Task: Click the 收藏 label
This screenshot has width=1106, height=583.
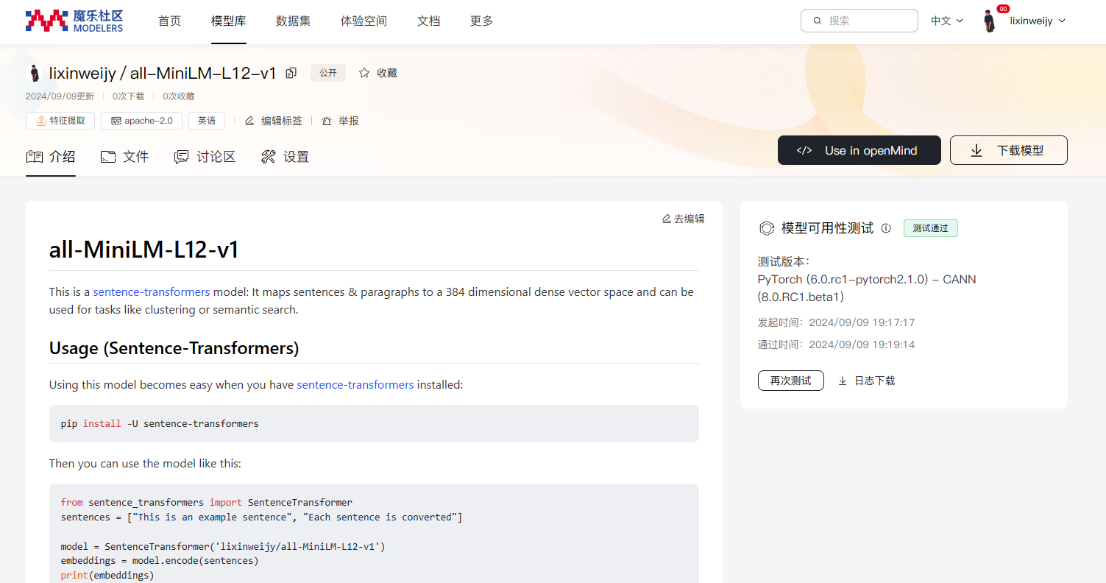Action: 387,73
